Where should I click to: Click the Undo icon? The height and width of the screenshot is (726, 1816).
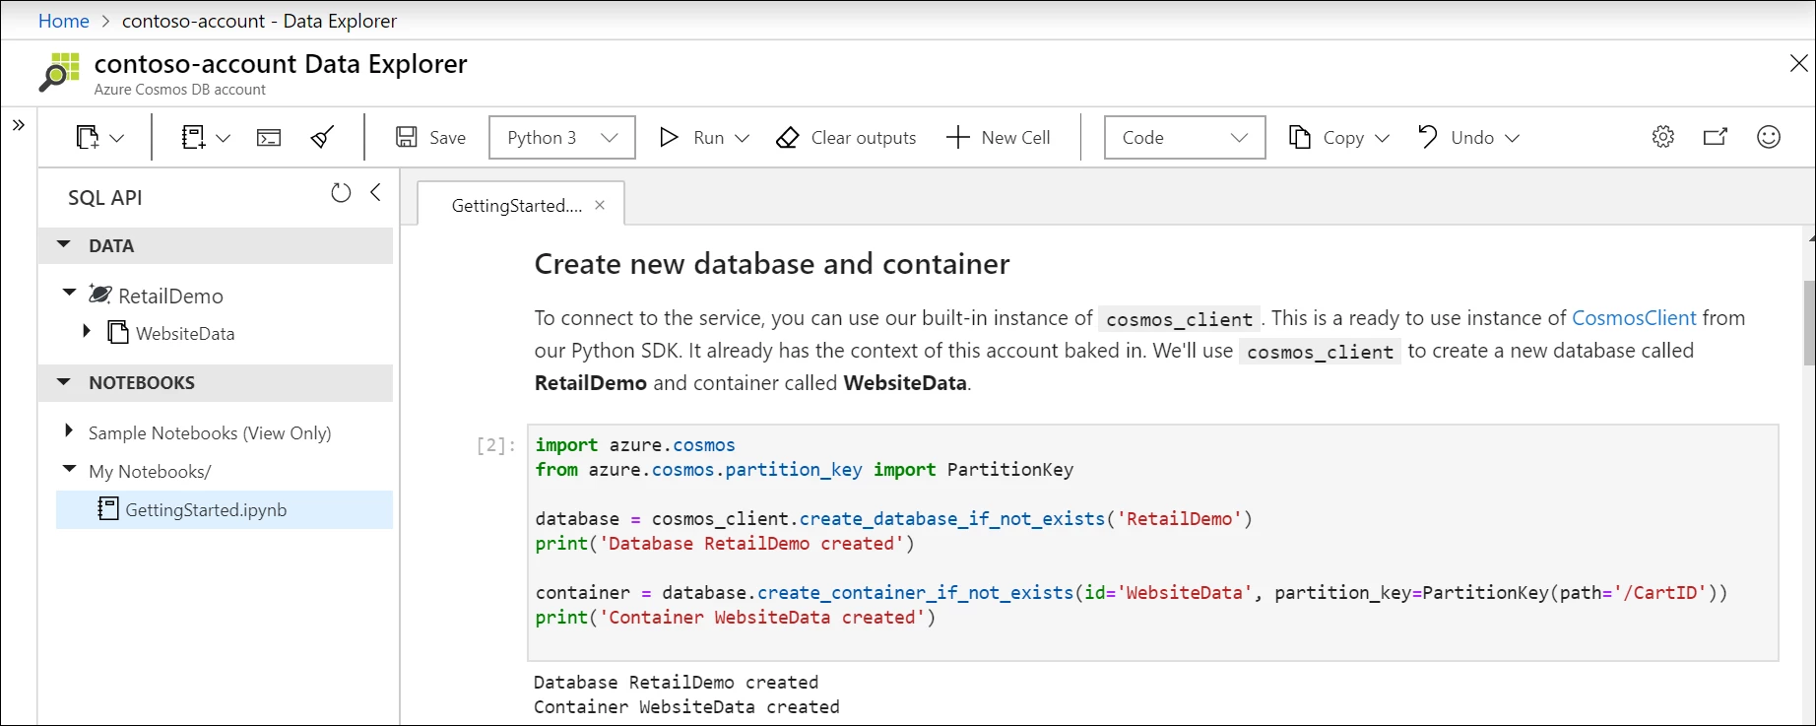point(1427,137)
